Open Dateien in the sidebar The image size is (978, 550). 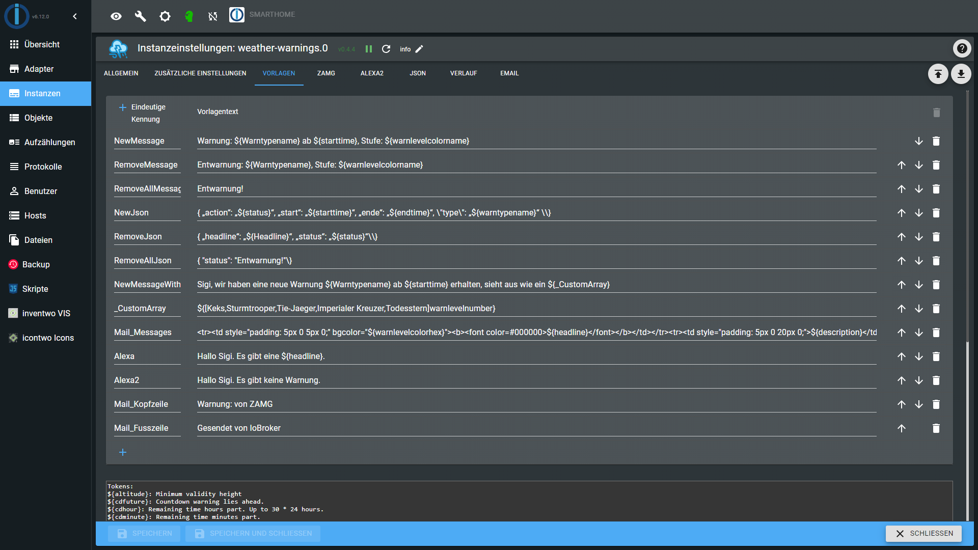(x=46, y=240)
